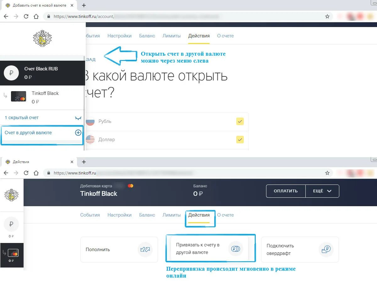377x281 pixels.
Task: Click the '1 скрытый счет' link
Action: coord(22,118)
